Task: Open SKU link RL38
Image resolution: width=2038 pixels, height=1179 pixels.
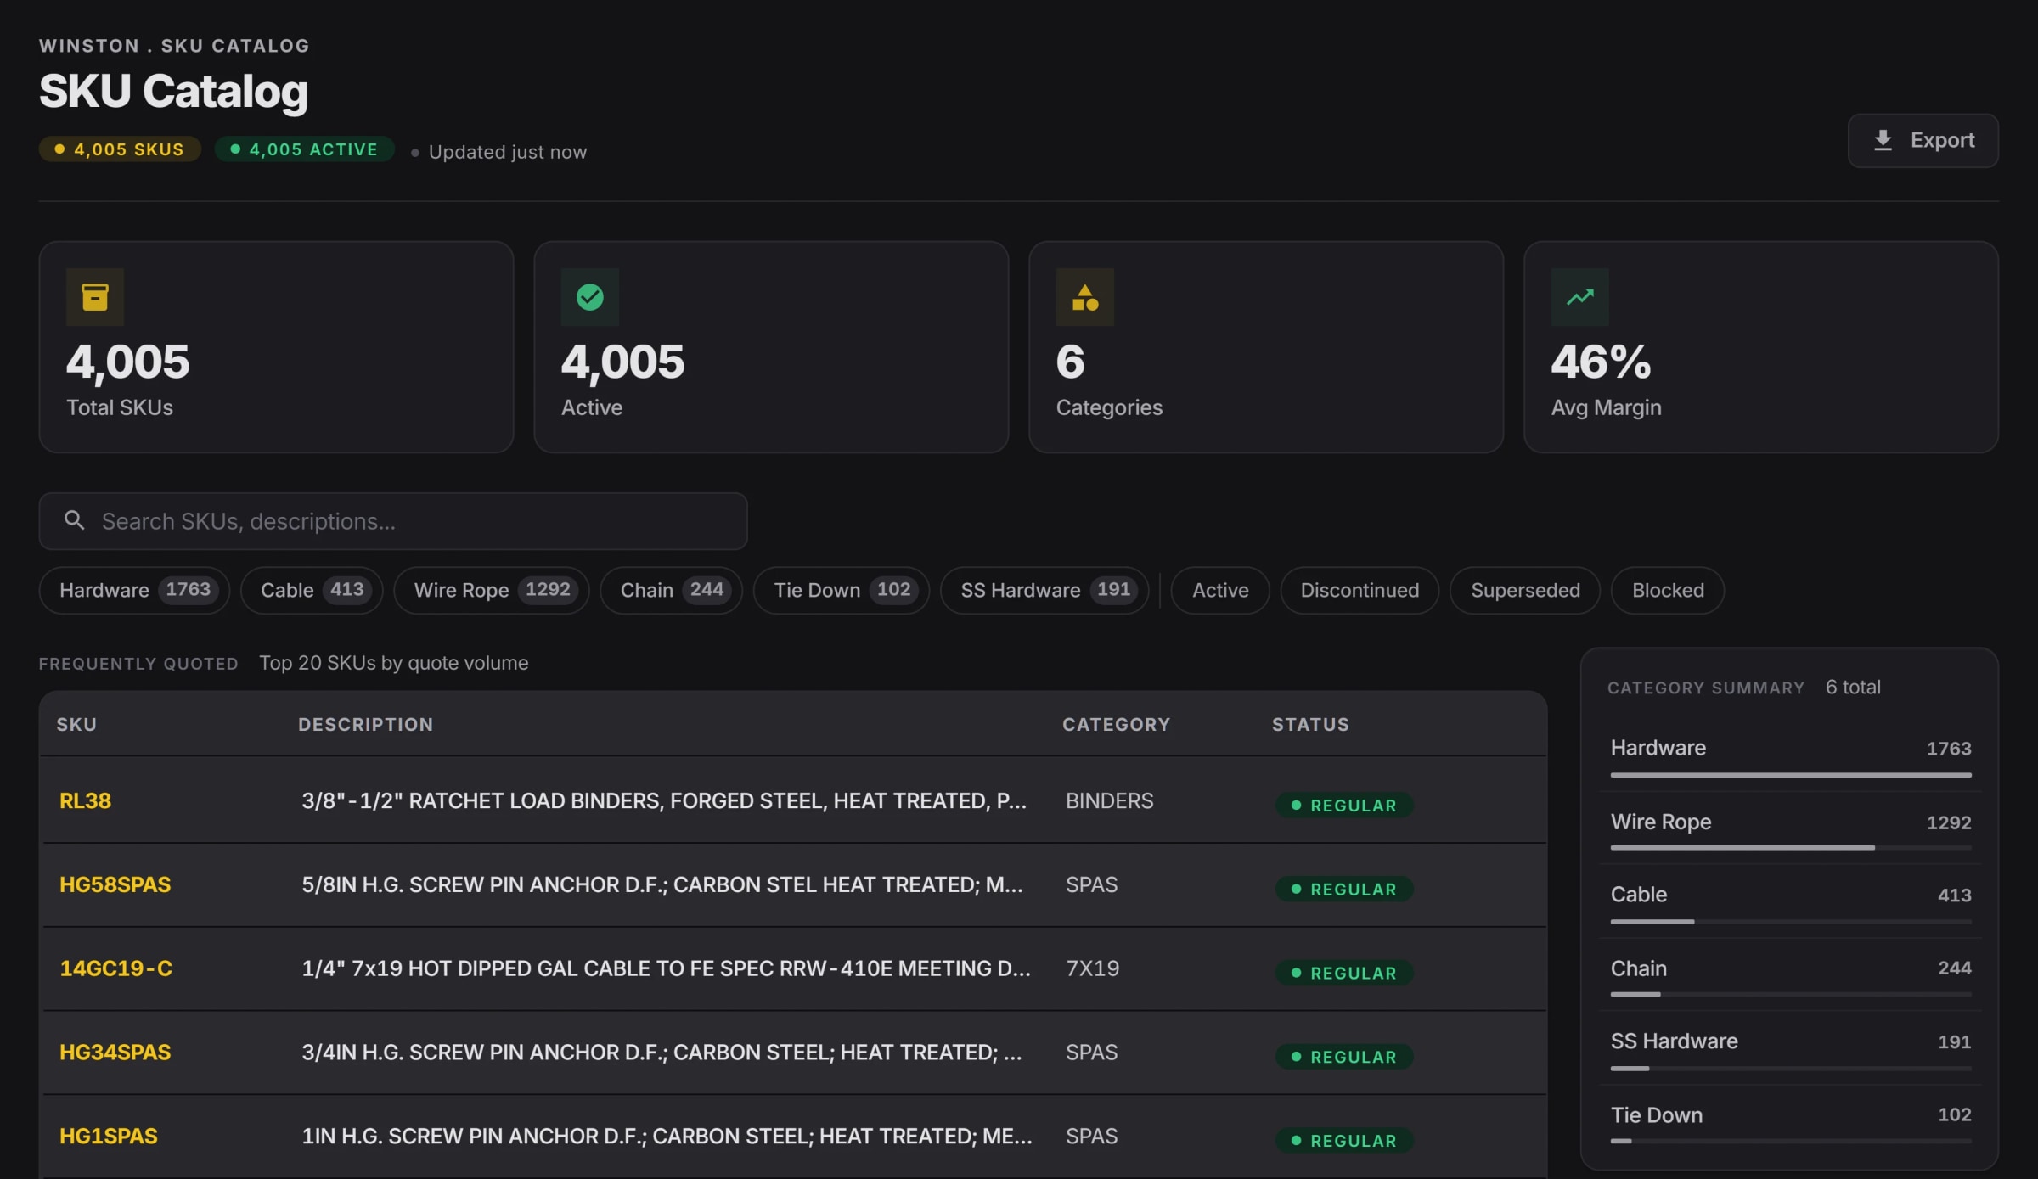Action: click(x=85, y=800)
